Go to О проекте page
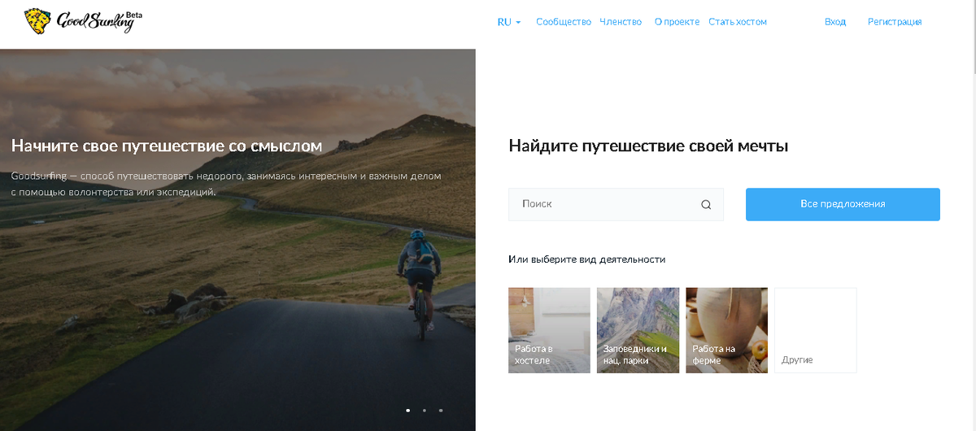This screenshot has height=431, width=976. click(x=677, y=22)
